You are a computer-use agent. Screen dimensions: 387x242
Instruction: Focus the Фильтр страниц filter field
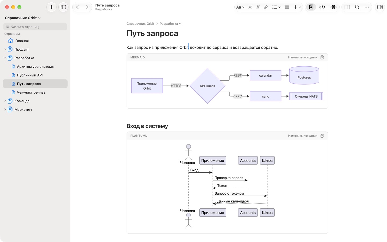click(35, 27)
